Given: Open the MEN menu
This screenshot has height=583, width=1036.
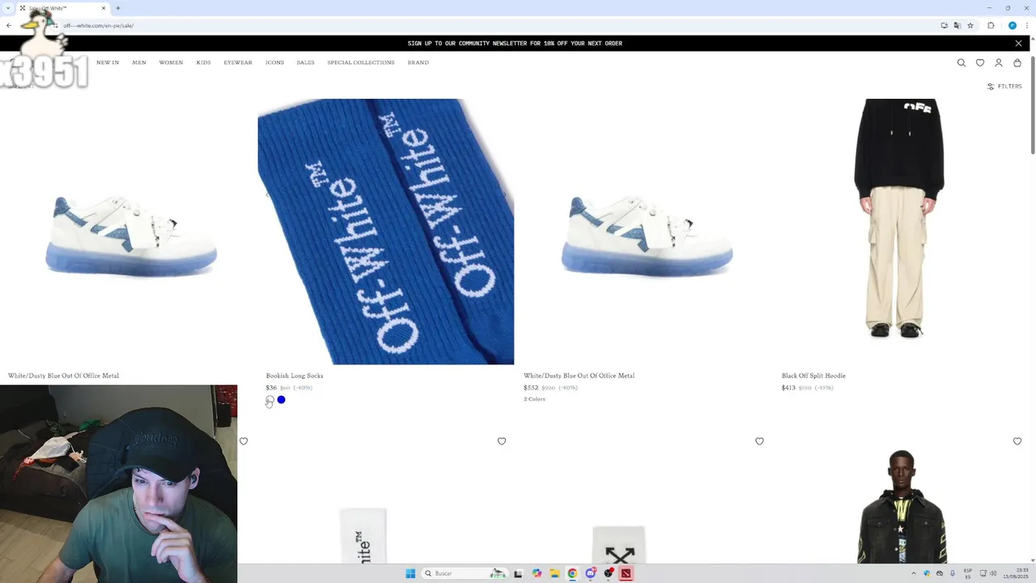Looking at the screenshot, I should coord(139,62).
